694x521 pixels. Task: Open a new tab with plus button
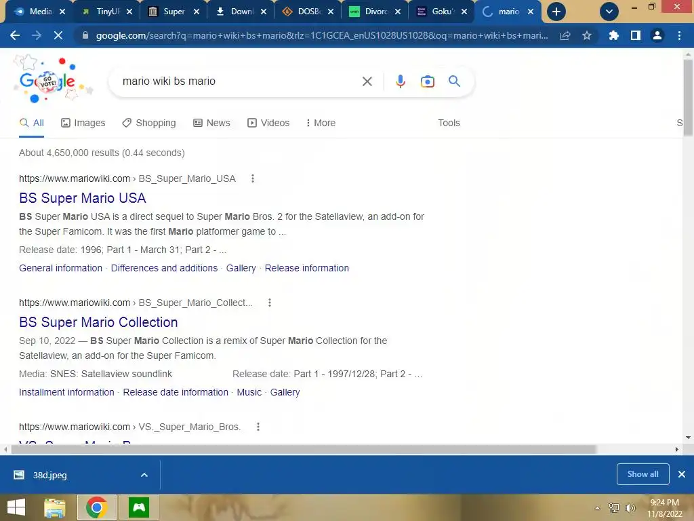coord(556,12)
